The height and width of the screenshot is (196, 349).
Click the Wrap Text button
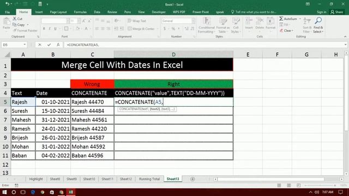137,21
